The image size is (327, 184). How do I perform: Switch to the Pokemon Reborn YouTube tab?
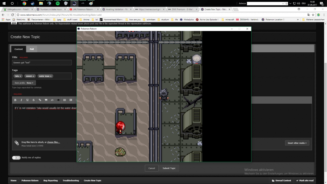coord(83,9)
